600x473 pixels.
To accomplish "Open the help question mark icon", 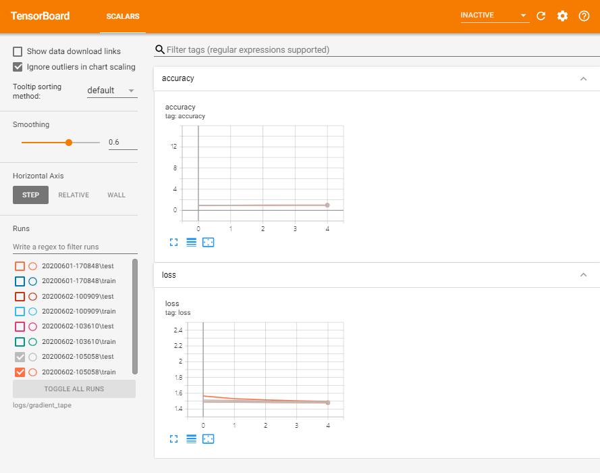I will click(584, 16).
